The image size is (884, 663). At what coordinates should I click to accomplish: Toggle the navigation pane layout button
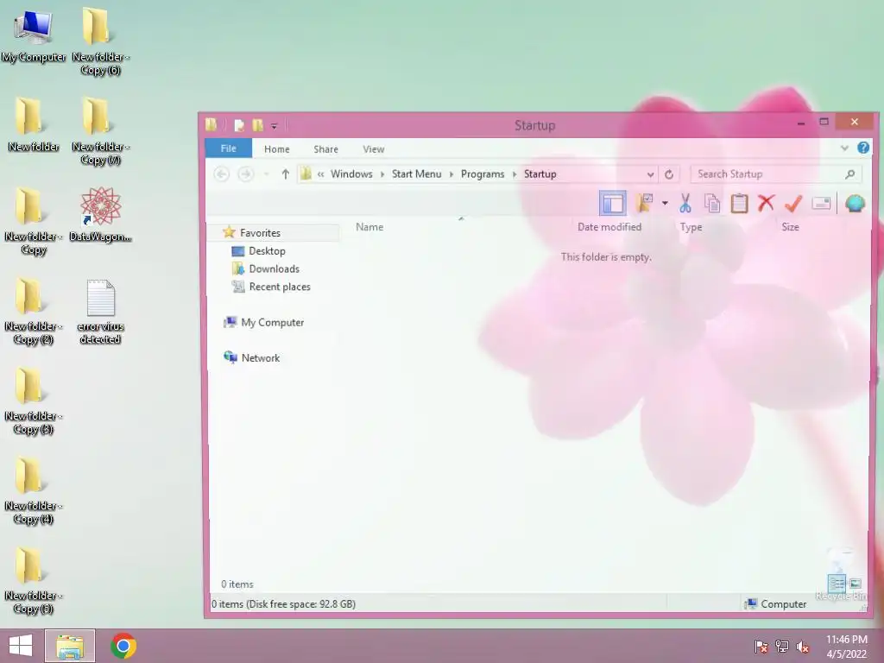pyautogui.click(x=613, y=203)
